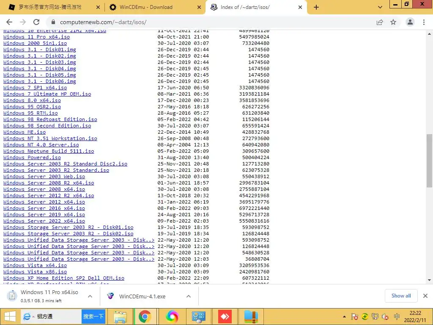Open Windows Vista x86.iso link
The image size is (433, 325).
click(35, 272)
